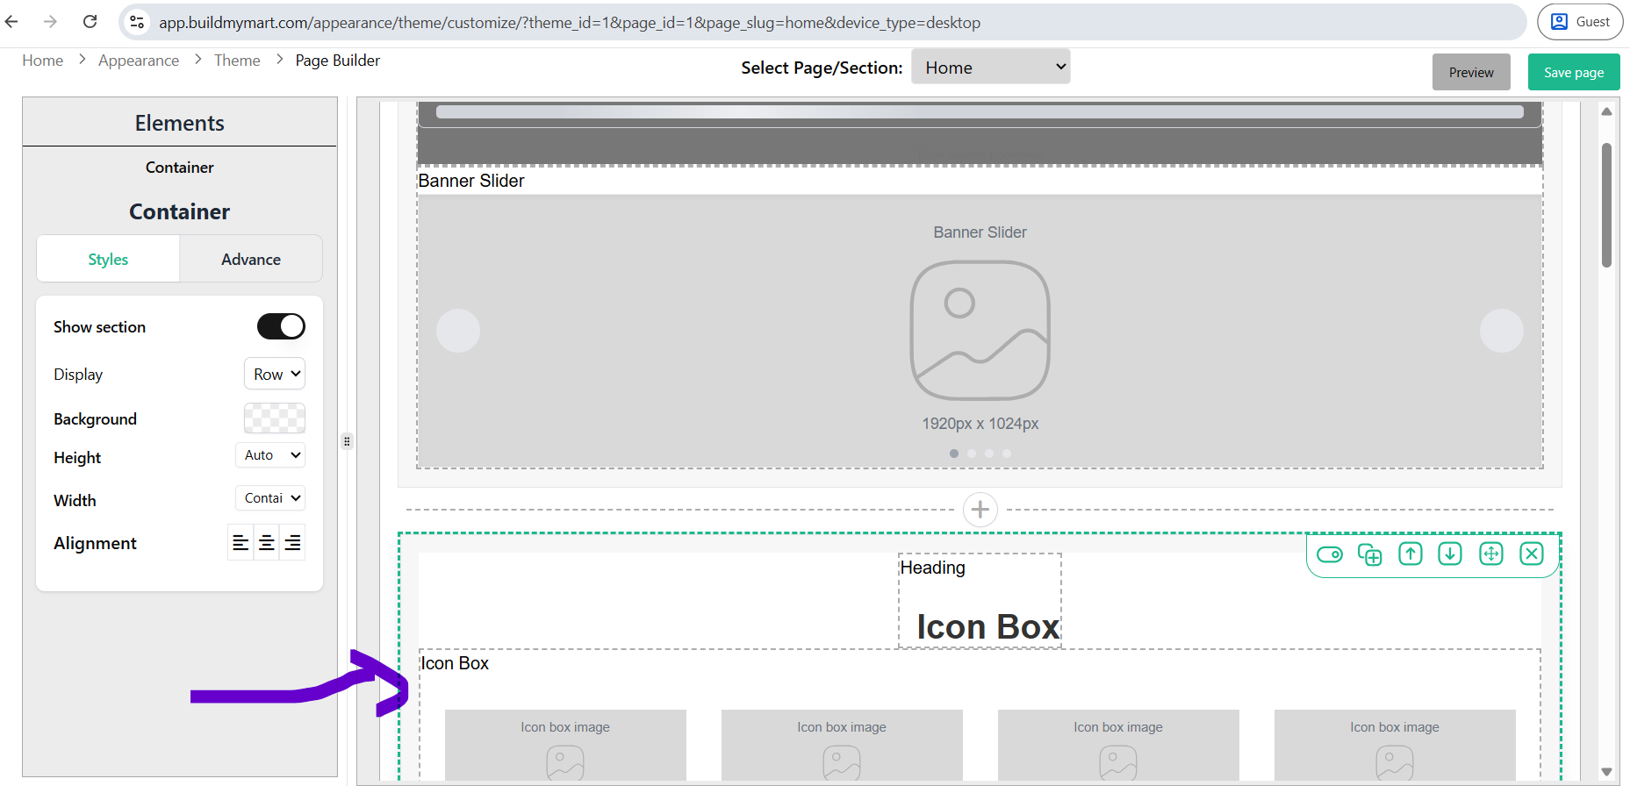1630x786 pixels.
Task: Select the third banner slide dot
Action: (x=989, y=454)
